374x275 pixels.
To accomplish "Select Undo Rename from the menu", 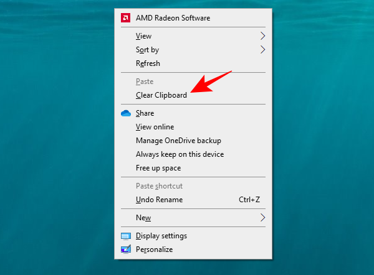I will point(193,200).
